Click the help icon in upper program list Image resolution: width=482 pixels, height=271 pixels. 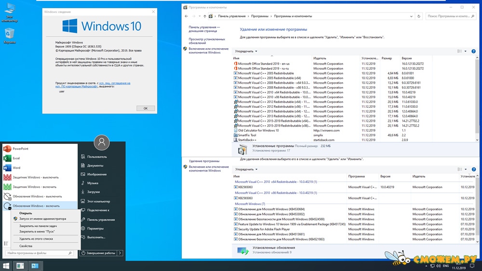tap(473, 51)
